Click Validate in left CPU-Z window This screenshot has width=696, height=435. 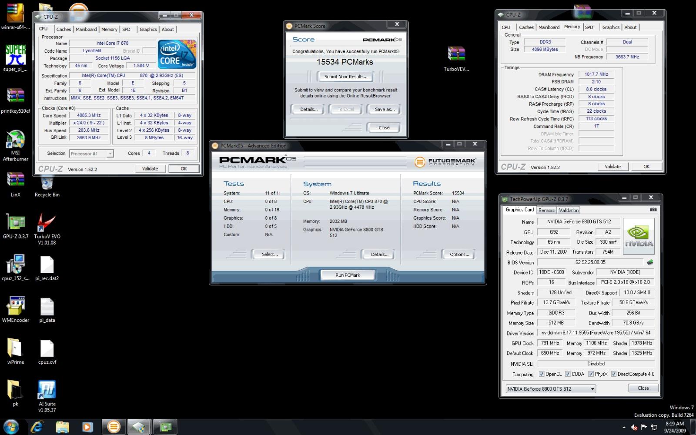tap(150, 168)
